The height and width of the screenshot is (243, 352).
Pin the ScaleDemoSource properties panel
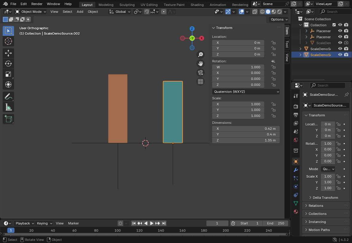pyautogui.click(x=346, y=94)
